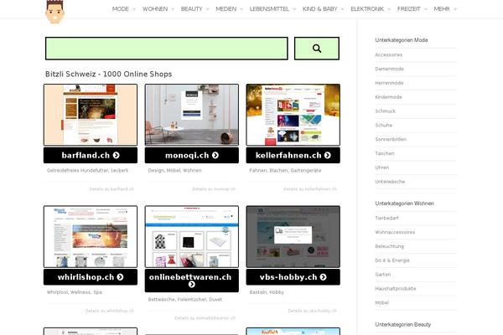Click the arrow icon beside vbs-hobby.ch

click(323, 277)
